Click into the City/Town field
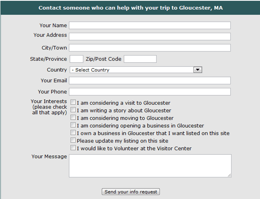 pos(149,48)
